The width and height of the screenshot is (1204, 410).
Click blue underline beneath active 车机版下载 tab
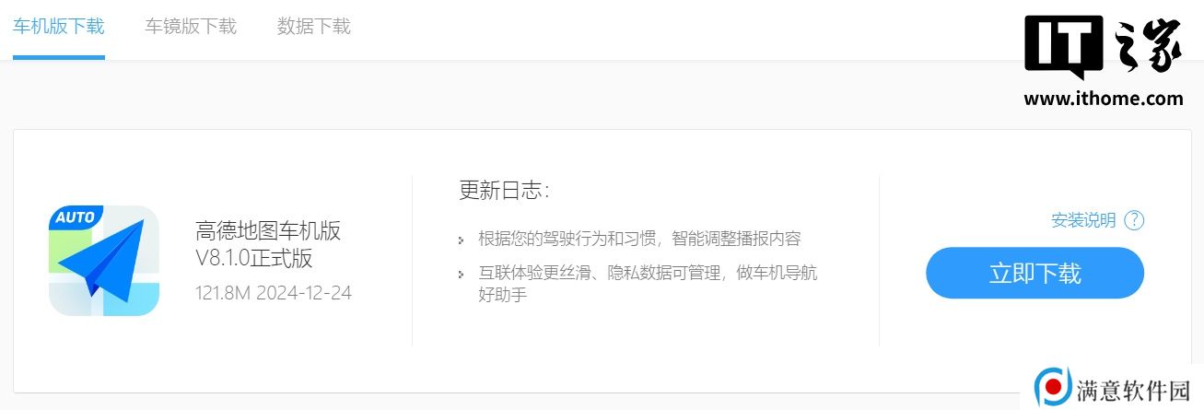[59, 57]
